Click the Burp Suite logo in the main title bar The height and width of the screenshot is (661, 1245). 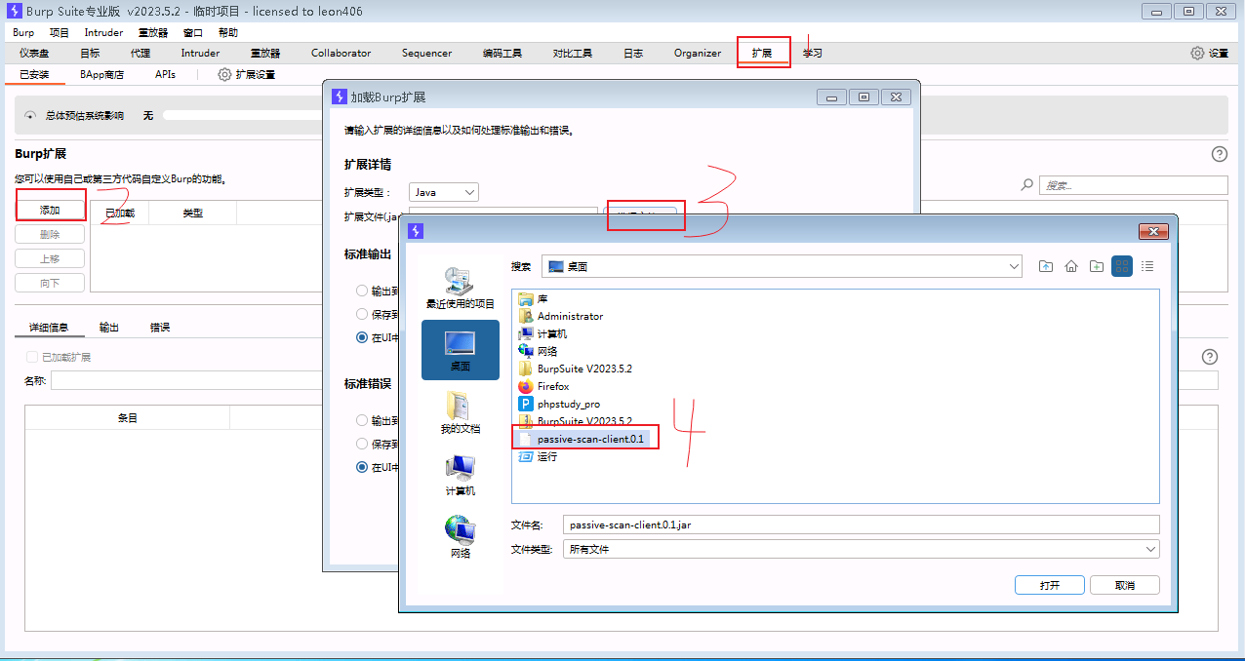14,11
